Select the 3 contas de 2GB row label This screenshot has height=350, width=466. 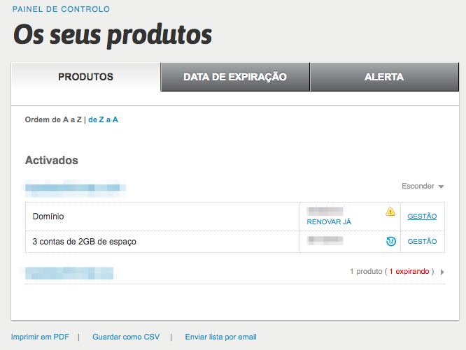(x=85, y=242)
